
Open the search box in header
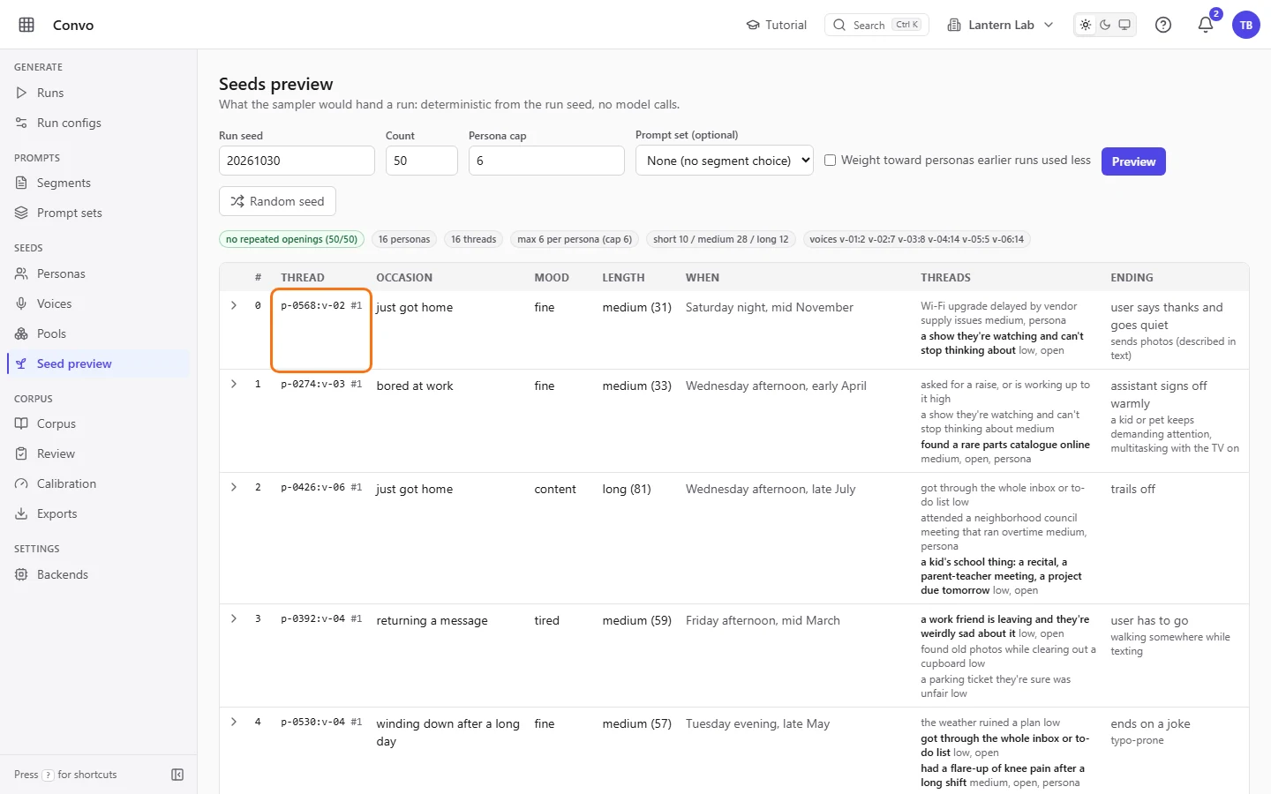[876, 25]
